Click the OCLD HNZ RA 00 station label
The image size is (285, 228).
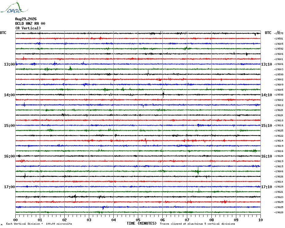[30, 24]
